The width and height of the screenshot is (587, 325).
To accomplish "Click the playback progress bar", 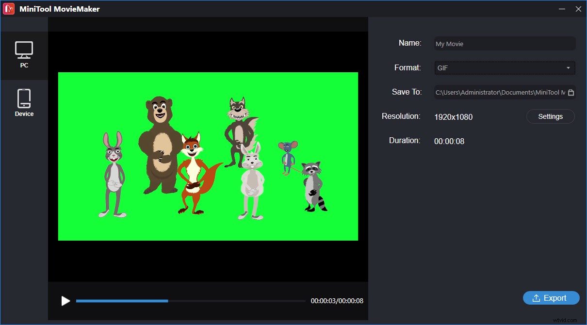I will pos(189,301).
